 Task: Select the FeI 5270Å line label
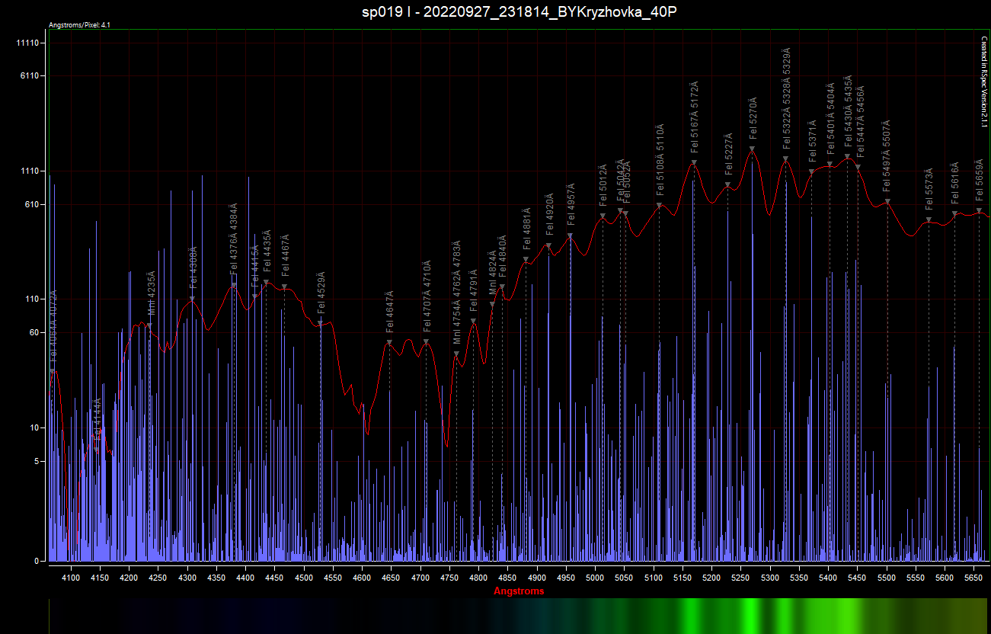(753, 119)
